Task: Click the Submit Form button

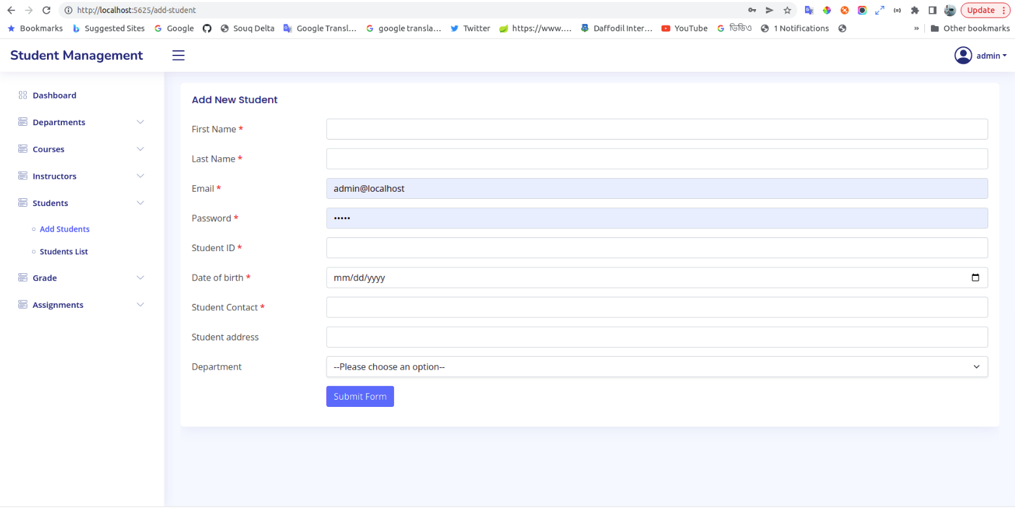Action: click(359, 396)
